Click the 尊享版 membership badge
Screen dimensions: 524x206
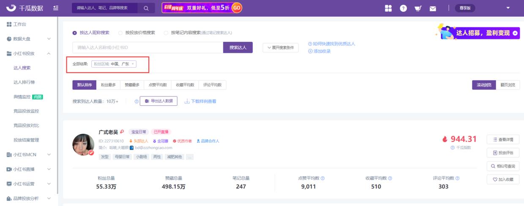(x=465, y=8)
